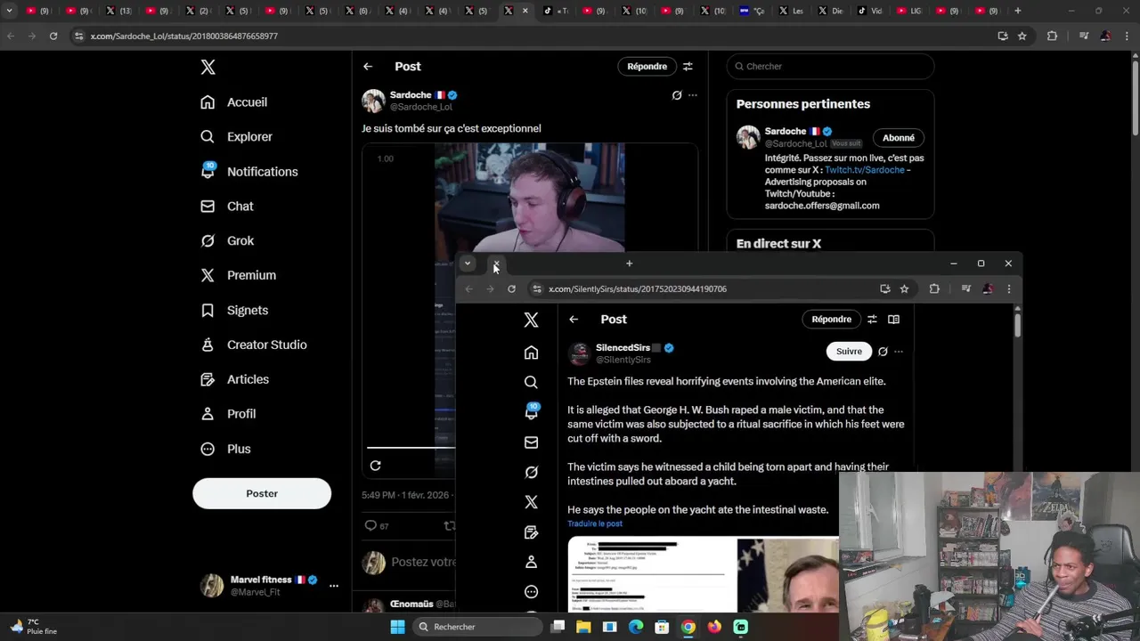Click reply filter icon in front window post header
This screenshot has height=641, width=1140.
coord(872,320)
